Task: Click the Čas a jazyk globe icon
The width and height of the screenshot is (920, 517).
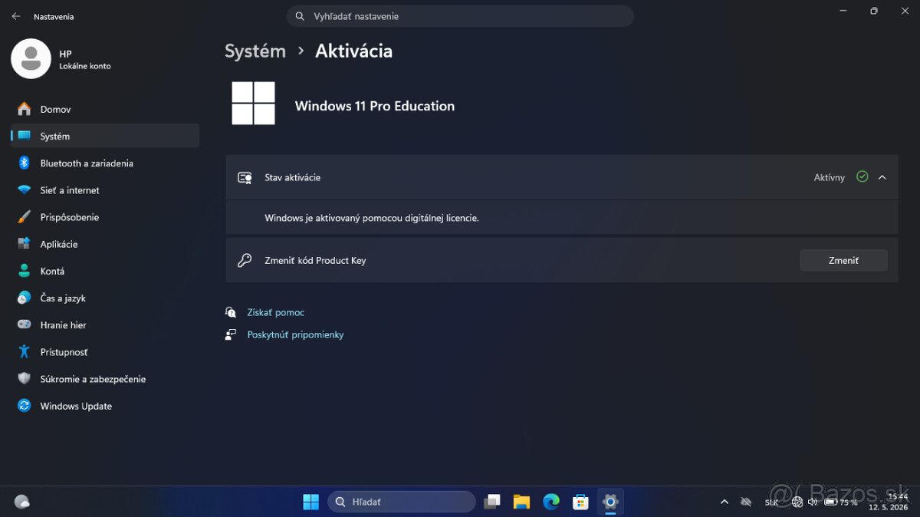Action: [x=25, y=298]
